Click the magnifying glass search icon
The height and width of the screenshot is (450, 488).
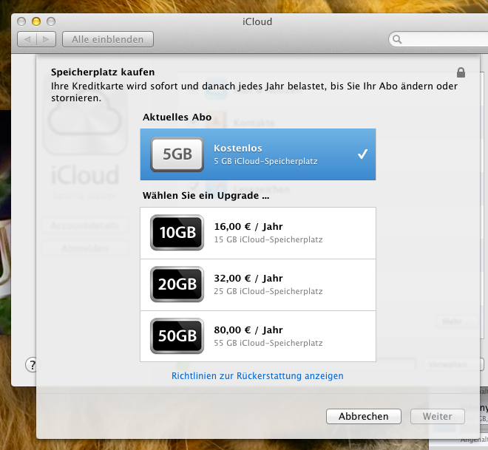click(397, 39)
